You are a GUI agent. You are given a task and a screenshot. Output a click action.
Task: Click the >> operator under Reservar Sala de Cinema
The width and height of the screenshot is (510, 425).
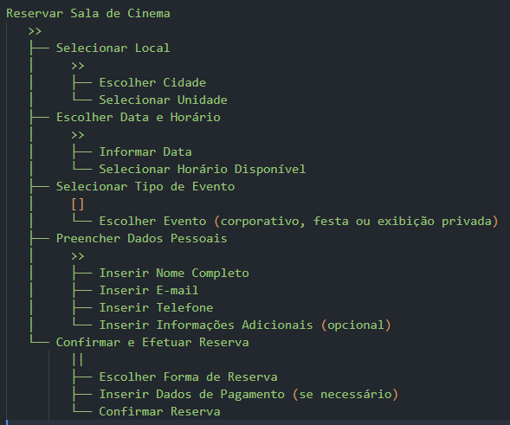point(35,31)
